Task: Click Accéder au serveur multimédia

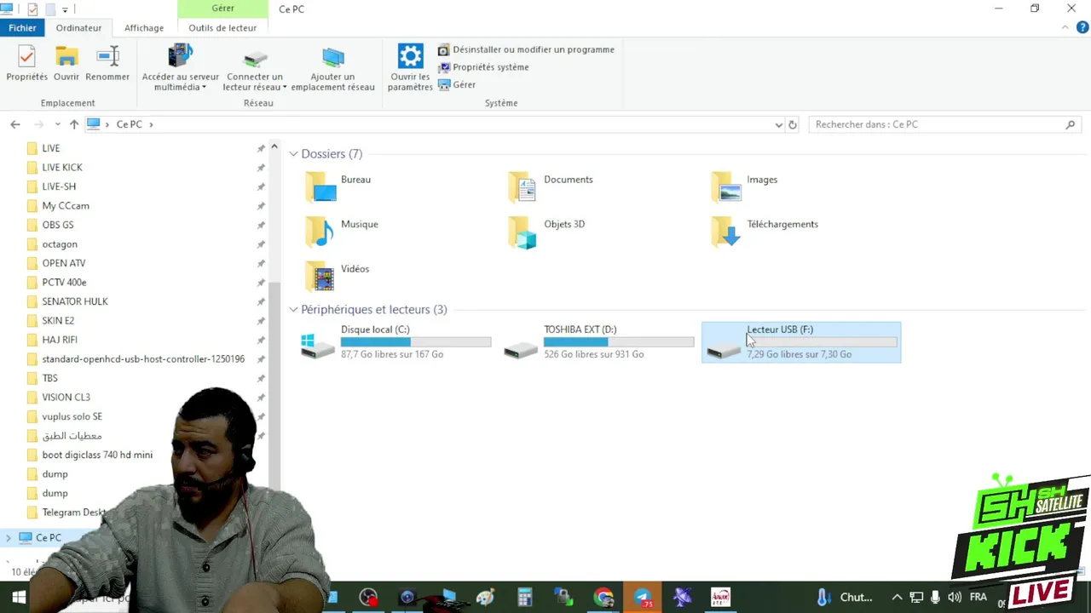Action: click(180, 67)
